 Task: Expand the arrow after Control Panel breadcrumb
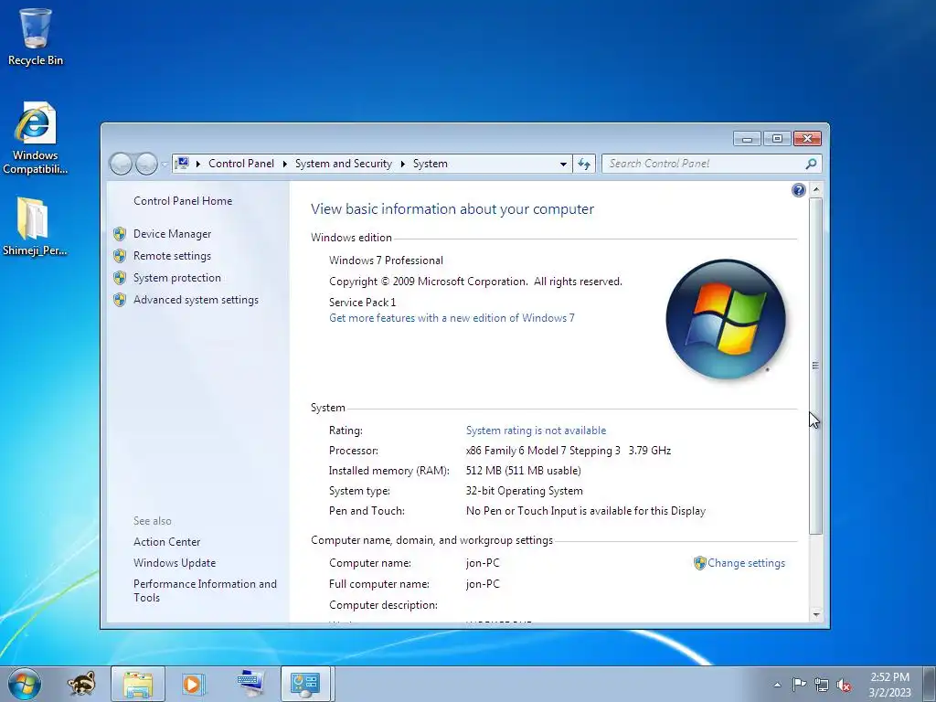pyautogui.click(x=285, y=164)
